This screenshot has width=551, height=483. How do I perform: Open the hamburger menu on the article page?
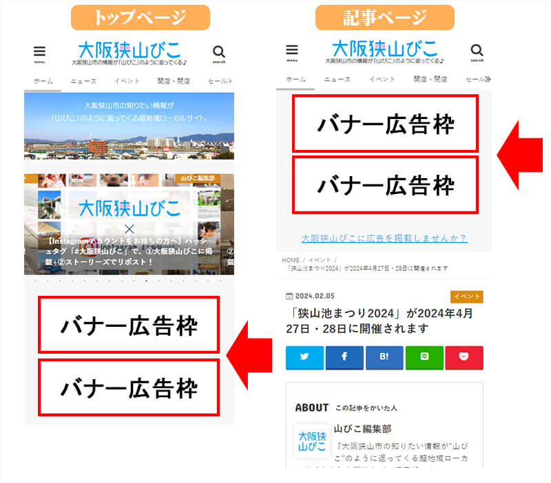291,52
